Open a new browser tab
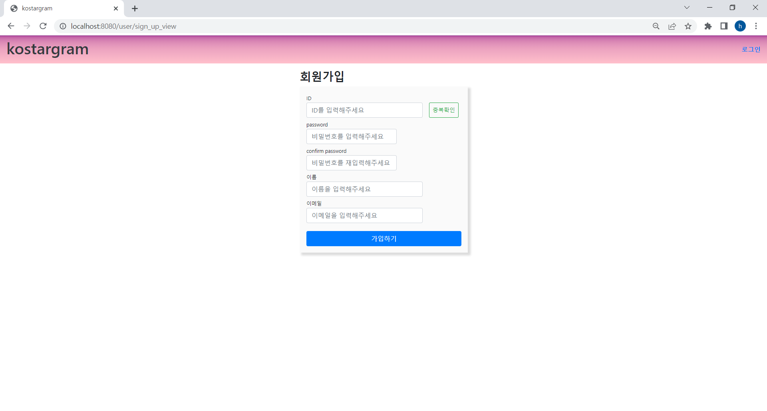The width and height of the screenshot is (767, 411). [x=135, y=8]
